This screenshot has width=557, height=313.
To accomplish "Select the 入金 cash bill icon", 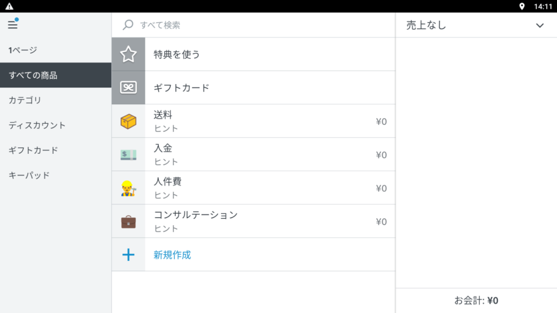I will (x=128, y=155).
